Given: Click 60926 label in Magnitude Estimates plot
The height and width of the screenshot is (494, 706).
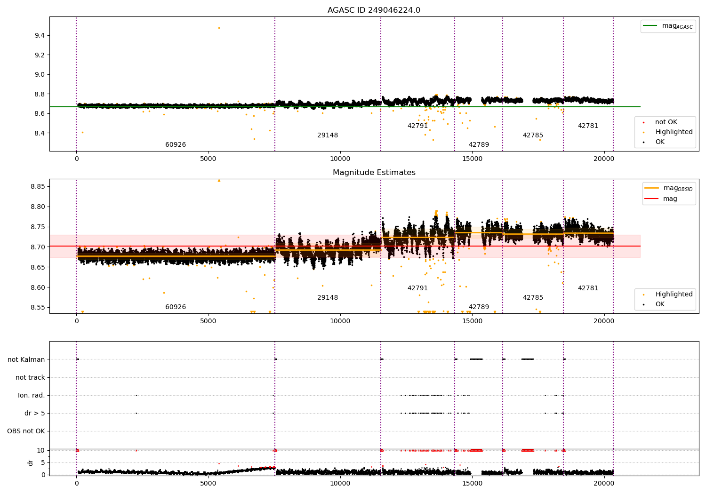Looking at the screenshot, I should (x=176, y=307).
